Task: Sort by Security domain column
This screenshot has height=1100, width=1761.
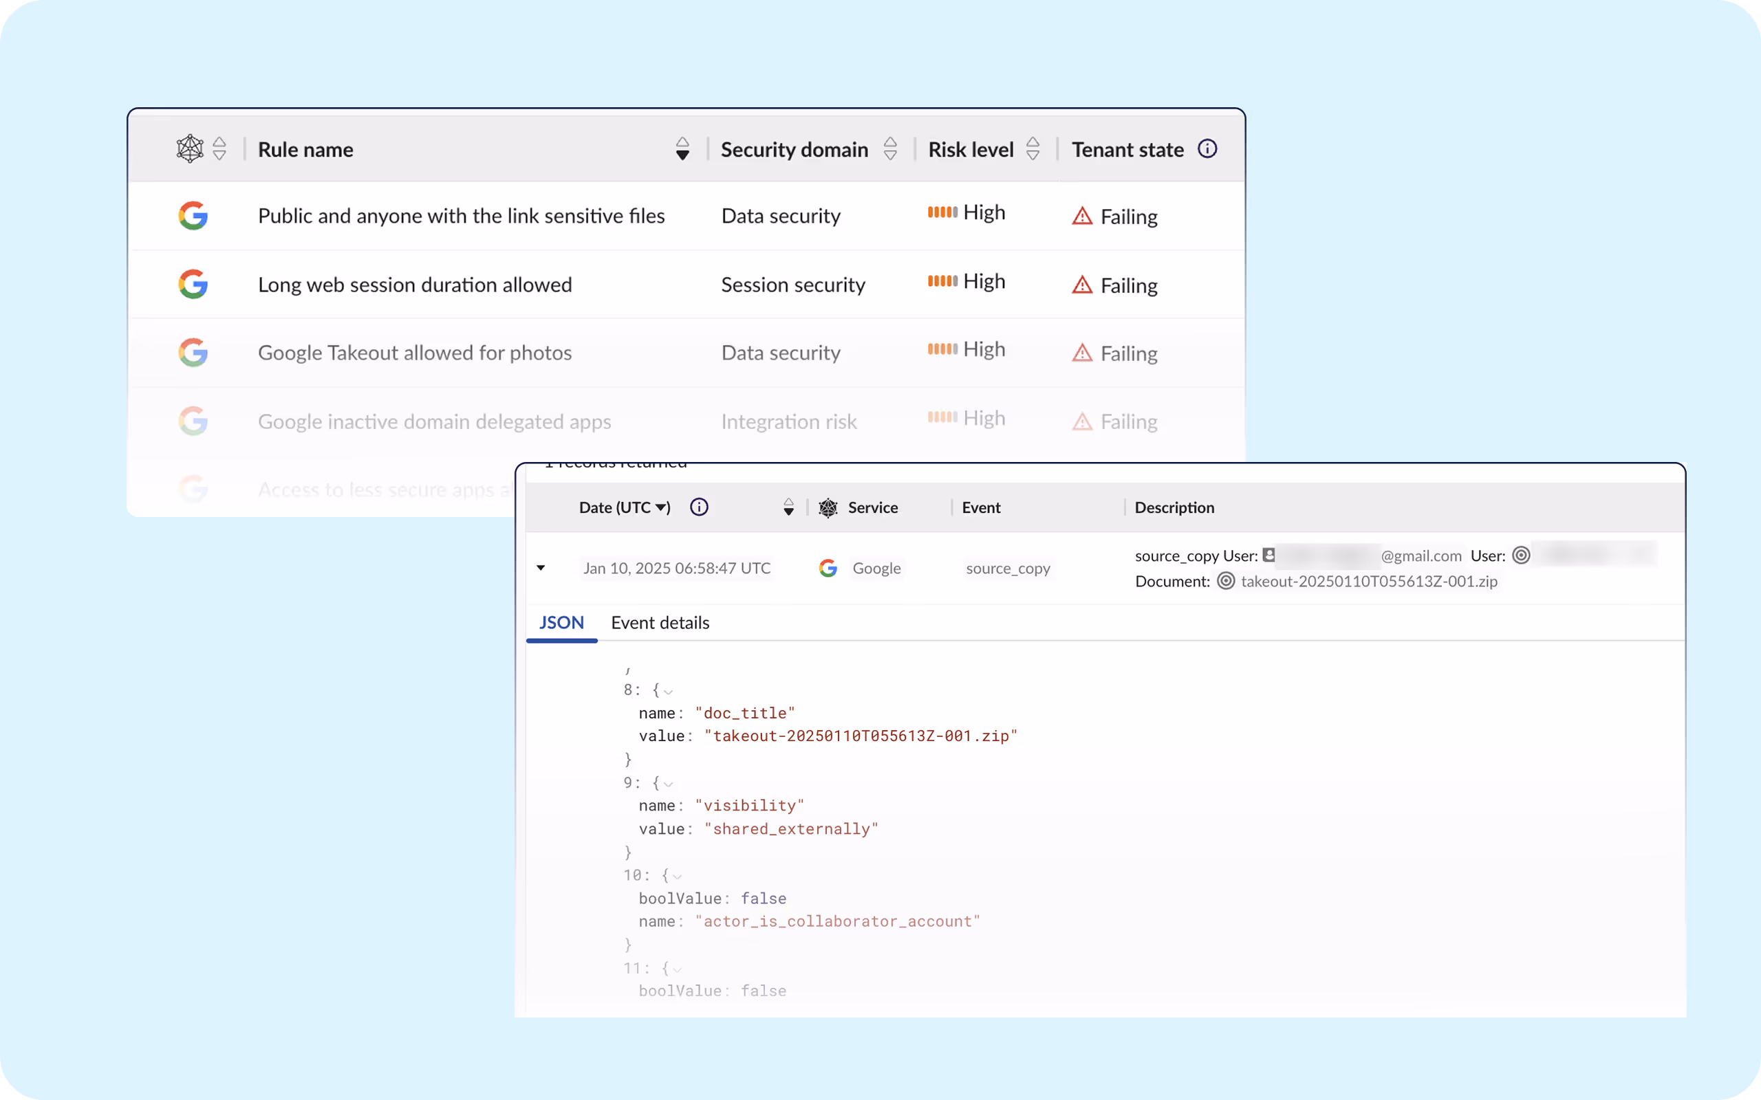Action: coord(890,149)
